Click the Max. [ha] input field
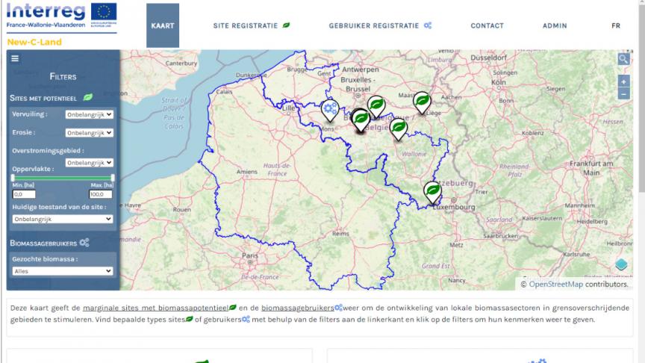The image size is (645, 363). 101,194
